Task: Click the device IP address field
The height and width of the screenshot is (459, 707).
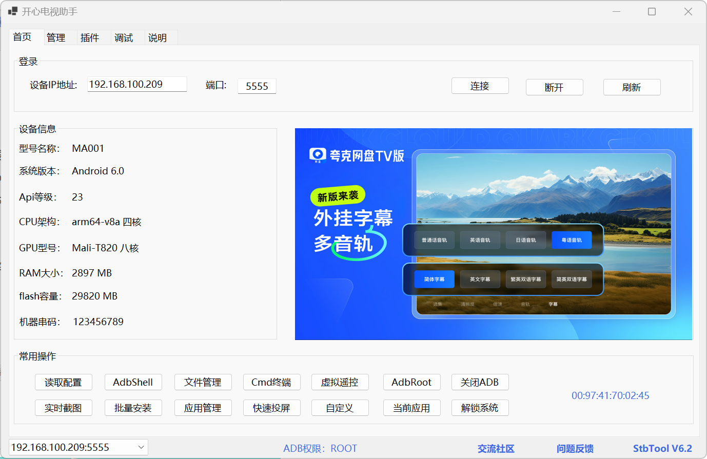Action: click(137, 85)
